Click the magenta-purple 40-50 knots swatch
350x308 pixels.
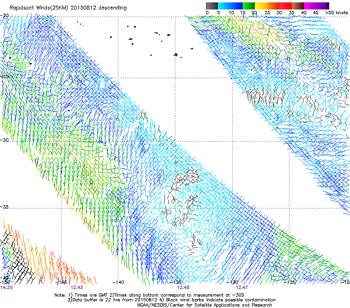click(x=316, y=6)
